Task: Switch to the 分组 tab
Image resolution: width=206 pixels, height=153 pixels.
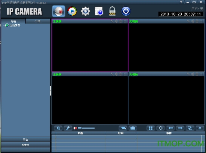Action: (38, 21)
